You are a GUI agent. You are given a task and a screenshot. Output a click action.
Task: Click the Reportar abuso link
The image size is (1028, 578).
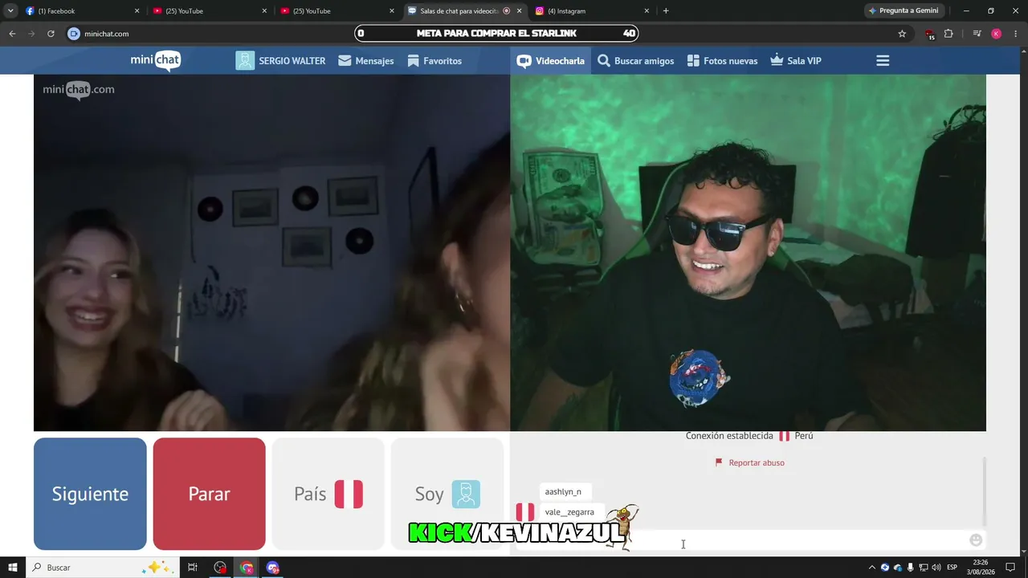(x=749, y=462)
